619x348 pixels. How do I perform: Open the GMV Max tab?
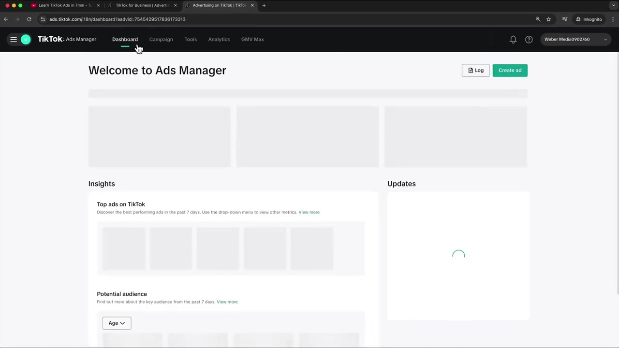(x=252, y=39)
